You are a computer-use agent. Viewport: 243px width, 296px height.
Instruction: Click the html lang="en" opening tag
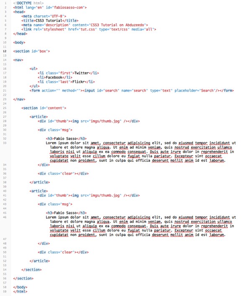pyautogui.click(x=50, y=8)
